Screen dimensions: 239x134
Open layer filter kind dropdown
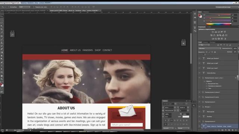(x=204, y=45)
